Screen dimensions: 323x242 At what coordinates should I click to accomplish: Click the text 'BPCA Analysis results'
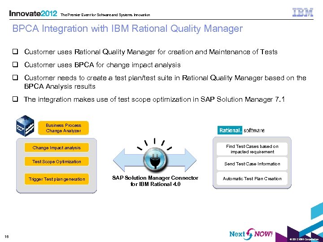pos(60,86)
